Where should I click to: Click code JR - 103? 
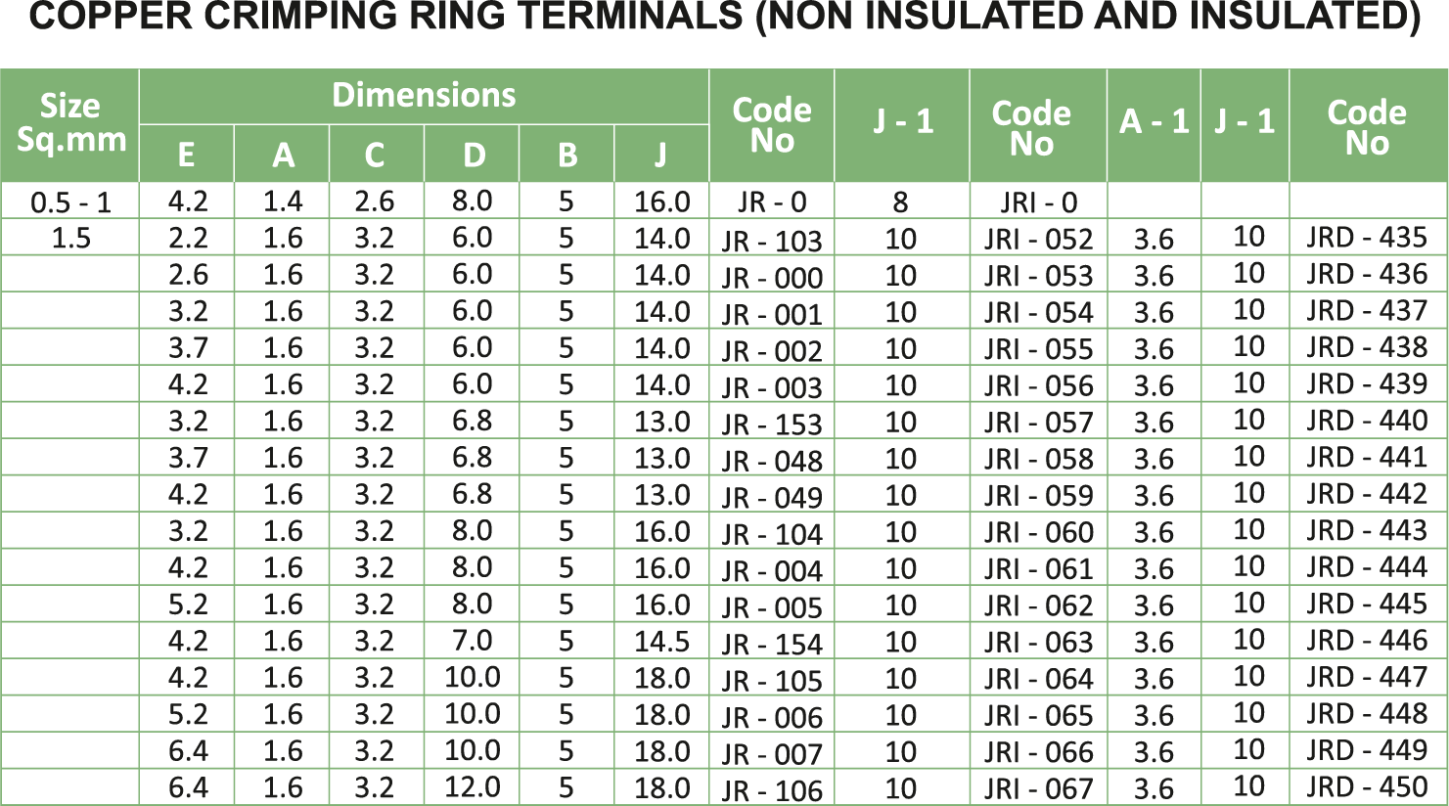772,241
